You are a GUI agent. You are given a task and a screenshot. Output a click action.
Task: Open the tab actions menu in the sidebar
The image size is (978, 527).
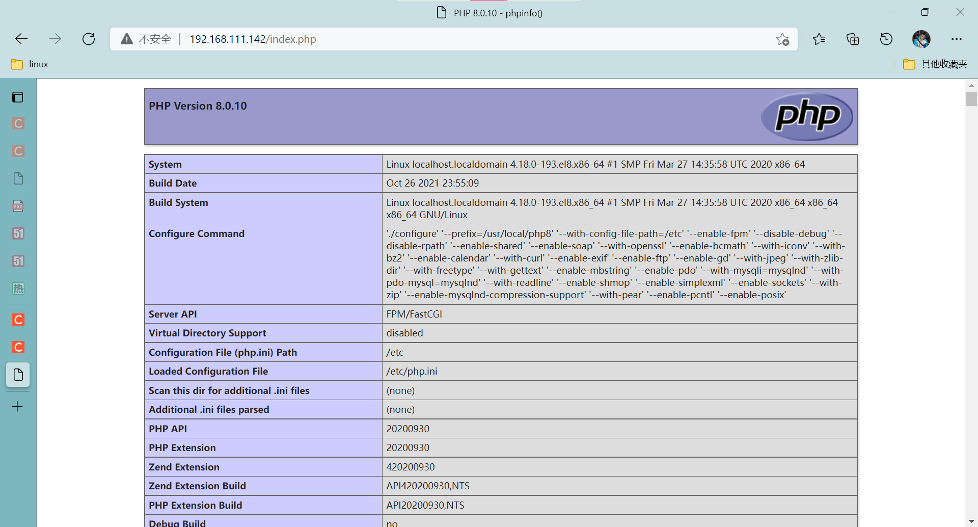[x=18, y=97]
